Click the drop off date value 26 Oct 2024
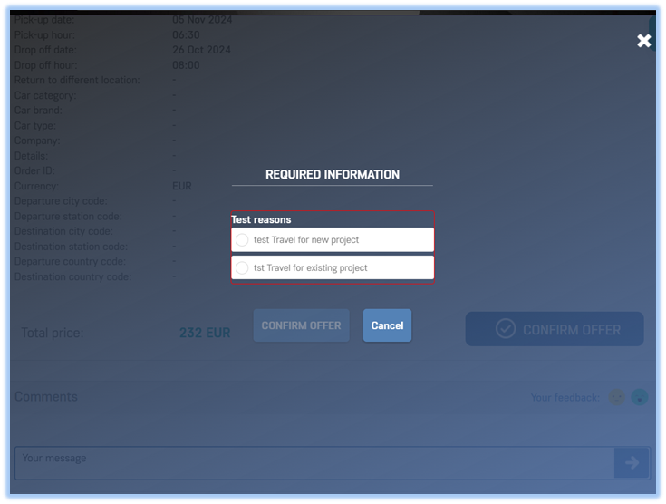The width and height of the screenshot is (666, 504). pyautogui.click(x=201, y=50)
